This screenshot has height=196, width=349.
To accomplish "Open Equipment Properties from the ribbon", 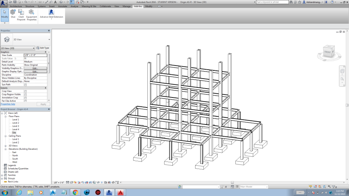I will (32, 13).
